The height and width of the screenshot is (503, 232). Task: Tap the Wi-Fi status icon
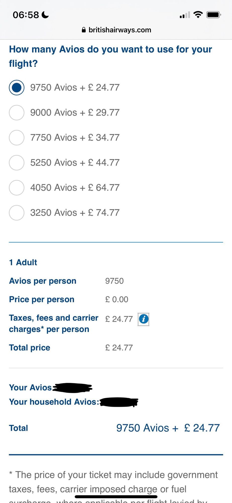pyautogui.click(x=198, y=15)
